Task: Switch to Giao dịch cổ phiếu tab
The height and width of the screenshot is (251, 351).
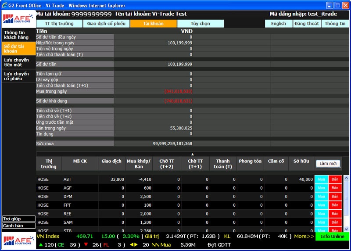Action: coord(106,24)
